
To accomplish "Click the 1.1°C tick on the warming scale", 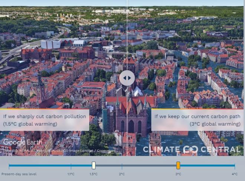I will click(x=71, y=165).
